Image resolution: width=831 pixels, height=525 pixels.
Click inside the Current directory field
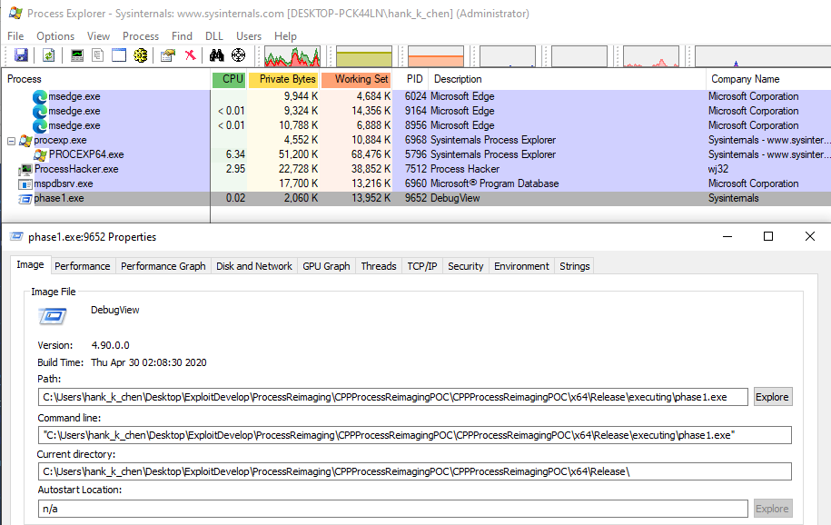(415, 471)
